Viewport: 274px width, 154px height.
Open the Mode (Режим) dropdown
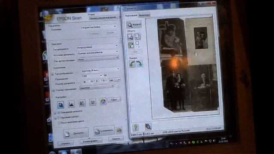click(104, 18)
